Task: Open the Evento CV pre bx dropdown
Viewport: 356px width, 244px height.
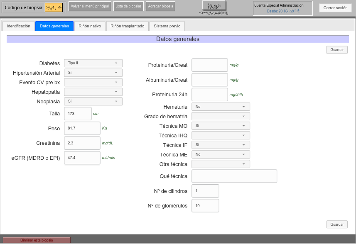Action: point(93,82)
